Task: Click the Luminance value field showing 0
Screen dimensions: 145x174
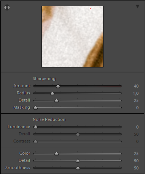Action: click(137, 127)
